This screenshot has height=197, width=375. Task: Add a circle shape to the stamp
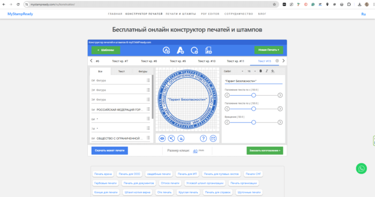[194, 50]
